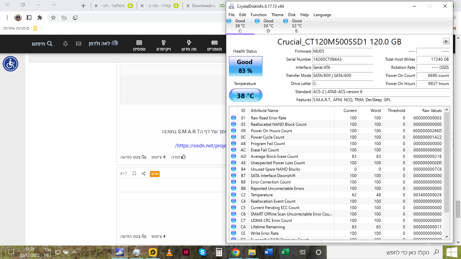Select the E: disk status orb
The image size is (461, 259).
(286, 21)
